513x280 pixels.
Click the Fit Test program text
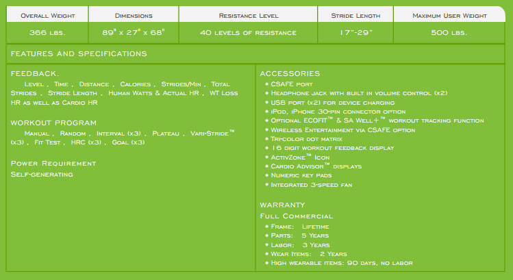tap(47, 142)
